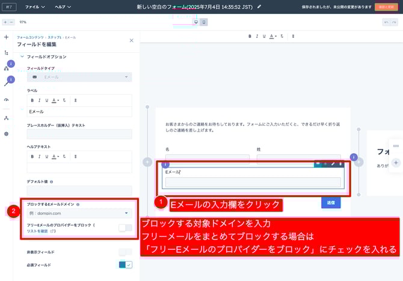
Task: Open the settings gear icon in left sidebar
Action: [7, 134]
